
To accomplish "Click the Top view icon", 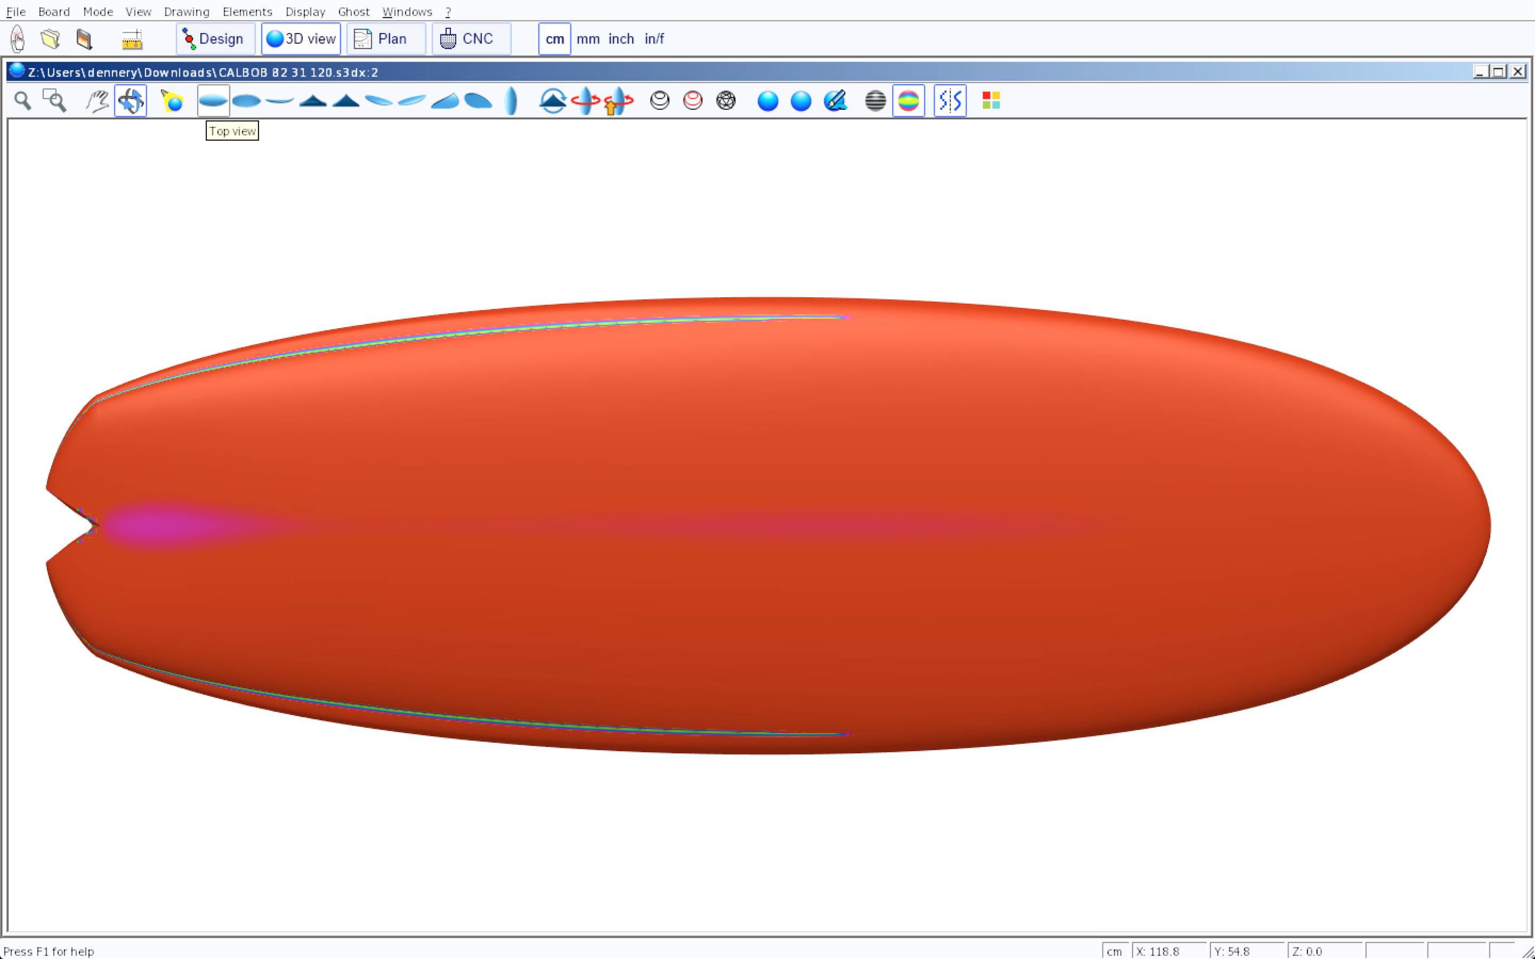I will (213, 101).
